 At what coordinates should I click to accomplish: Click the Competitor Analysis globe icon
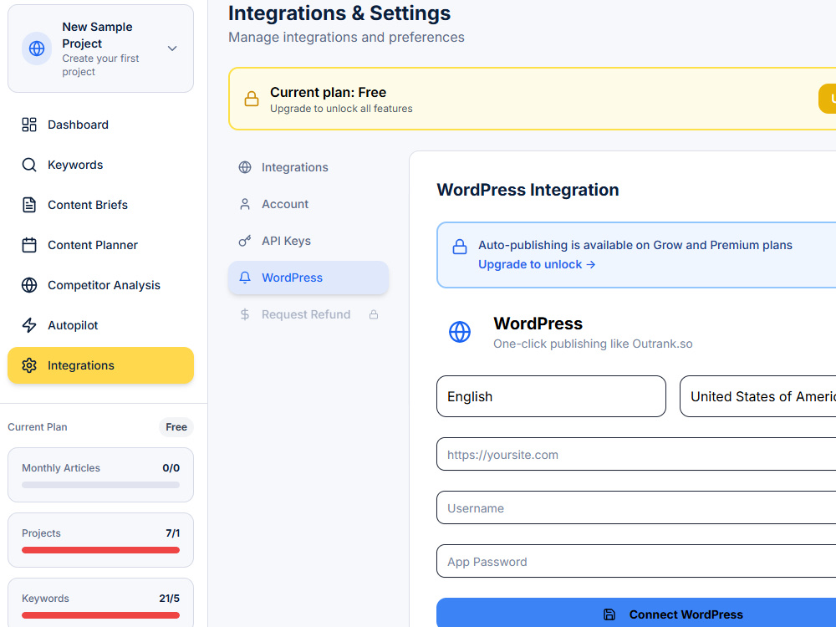pyautogui.click(x=29, y=285)
